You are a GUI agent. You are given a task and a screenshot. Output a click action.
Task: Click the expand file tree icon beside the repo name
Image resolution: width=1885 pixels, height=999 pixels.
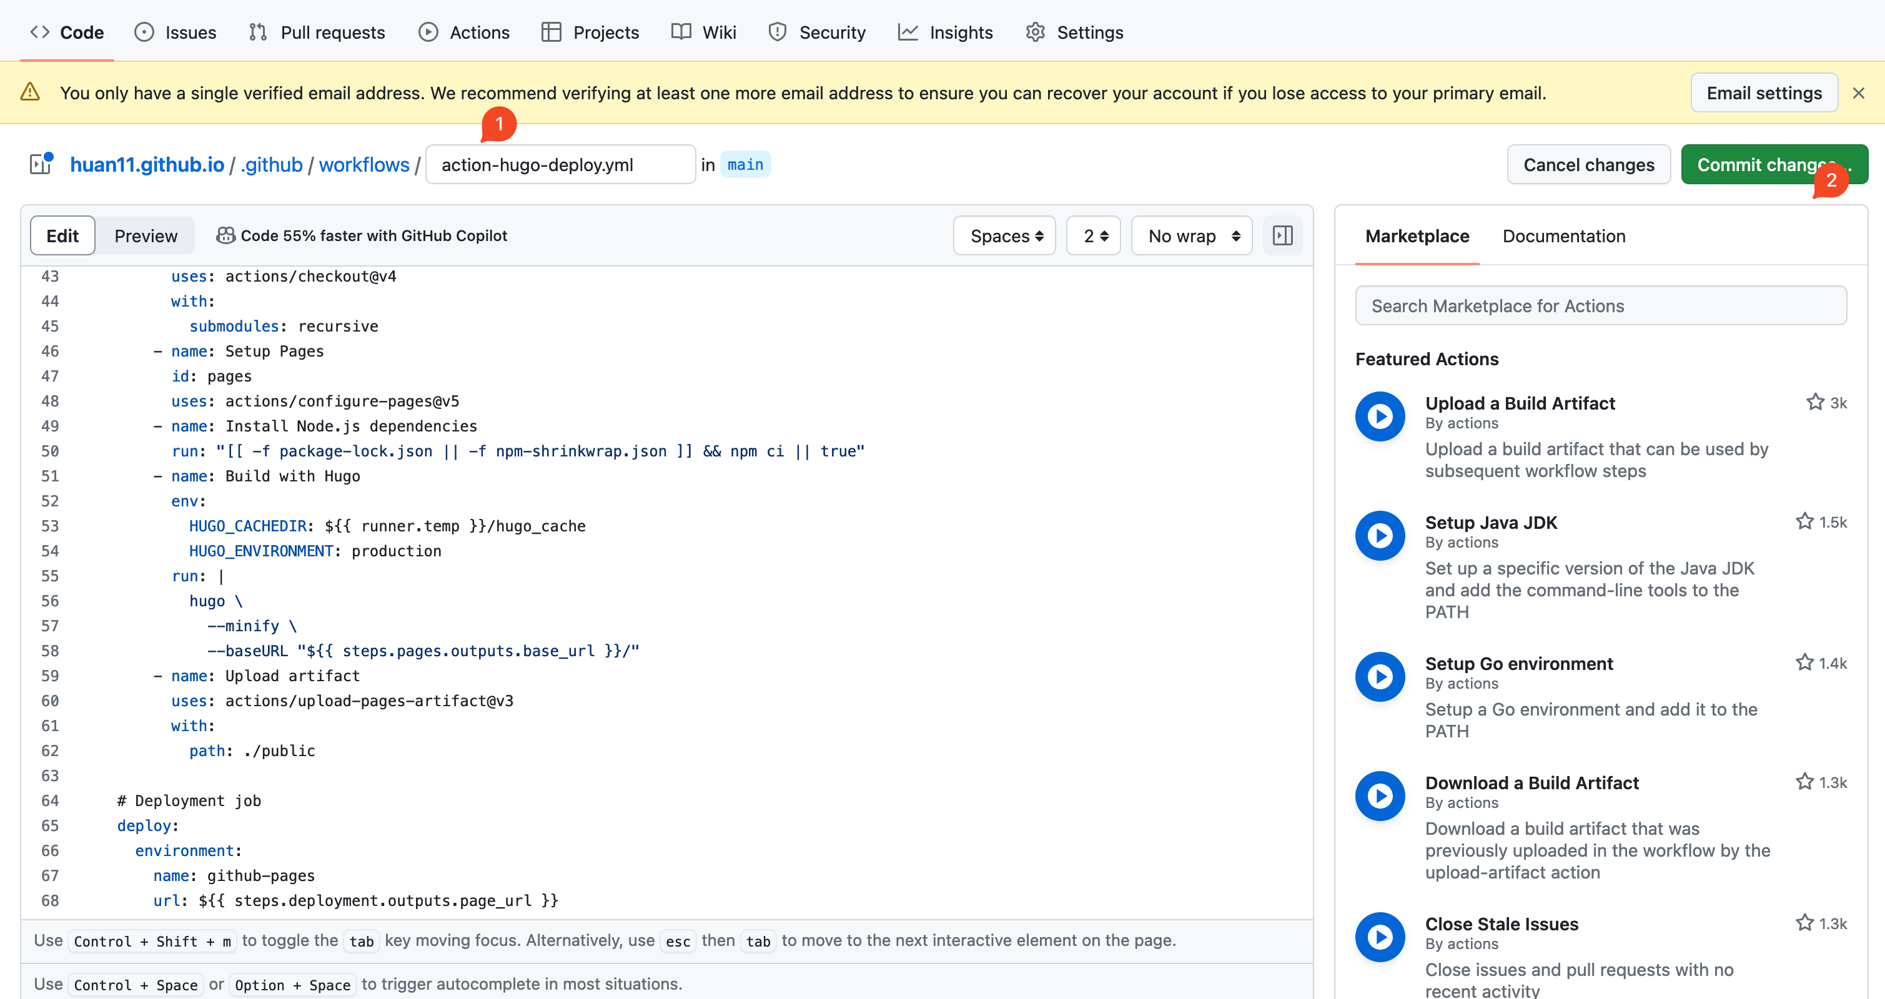(40, 164)
